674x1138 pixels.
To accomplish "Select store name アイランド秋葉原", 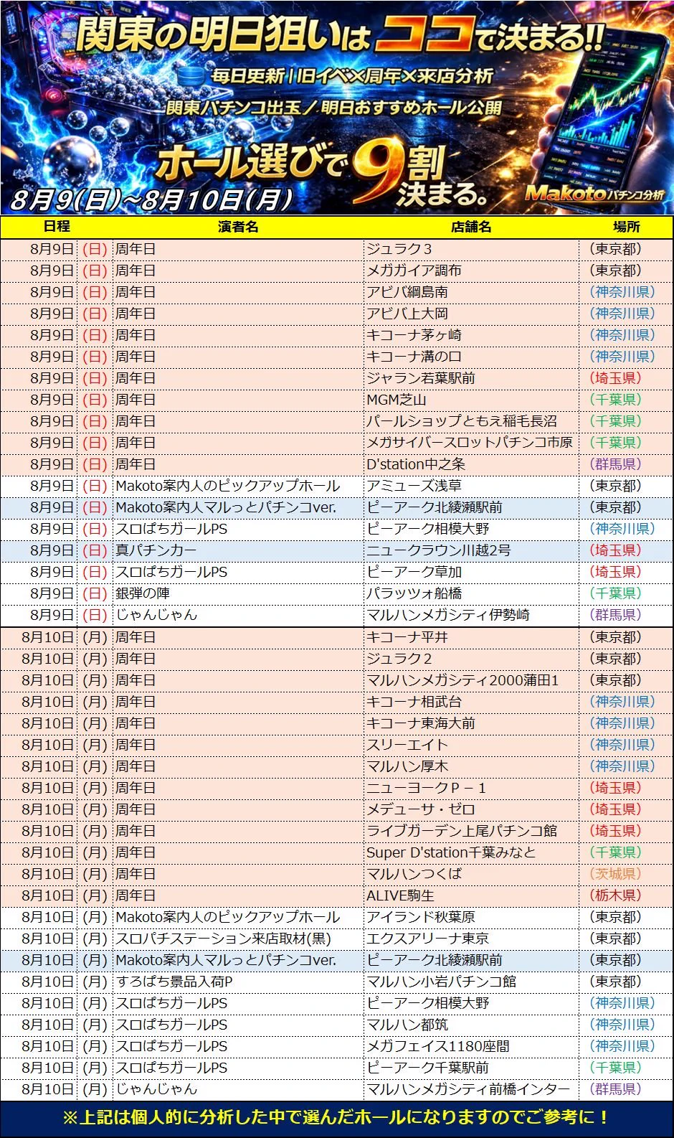I will point(421,917).
